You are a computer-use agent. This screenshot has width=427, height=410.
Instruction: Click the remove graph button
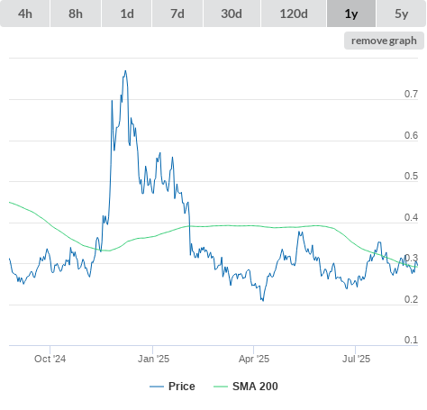pyautogui.click(x=384, y=41)
